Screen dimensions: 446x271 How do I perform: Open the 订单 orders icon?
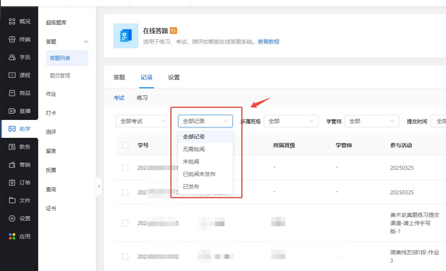point(12,183)
